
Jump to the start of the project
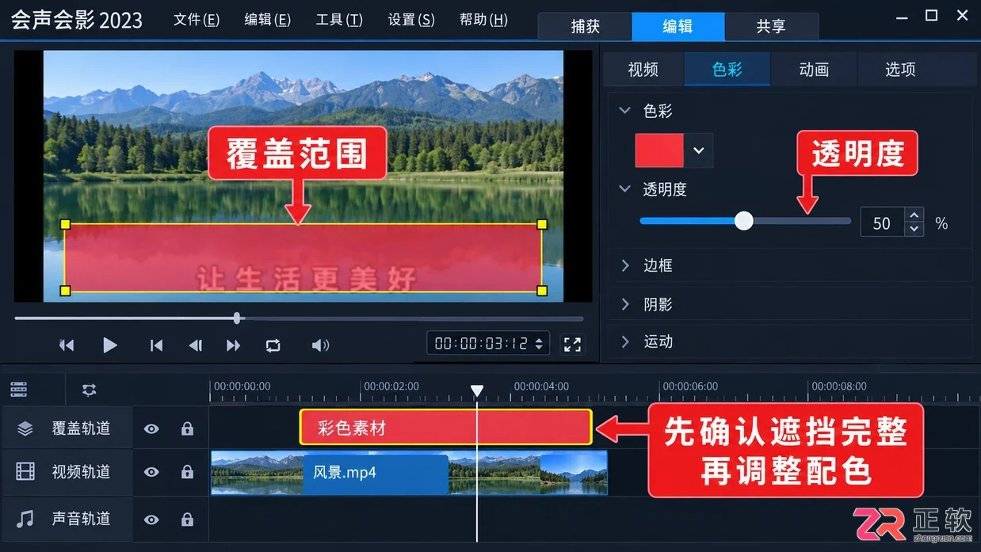tap(67, 345)
